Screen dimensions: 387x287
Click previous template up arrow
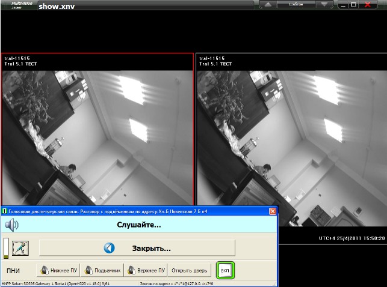[268, 4]
